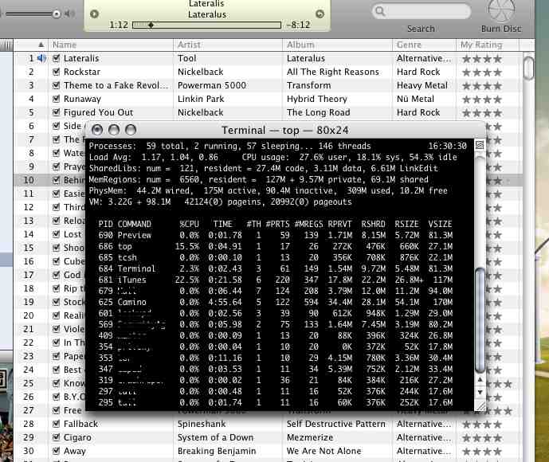Viewport: 549px width, 462px height.
Task: Click the volume high speaker icon
Action: point(69,14)
